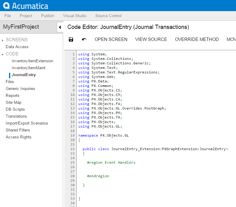Open Import/Export Scenarios

tap(27, 123)
